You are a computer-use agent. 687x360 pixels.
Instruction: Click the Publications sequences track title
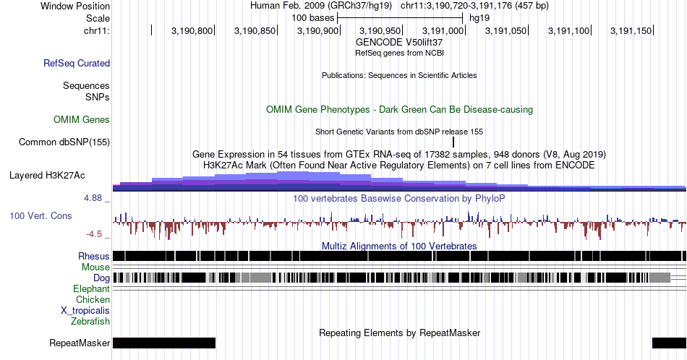click(399, 75)
